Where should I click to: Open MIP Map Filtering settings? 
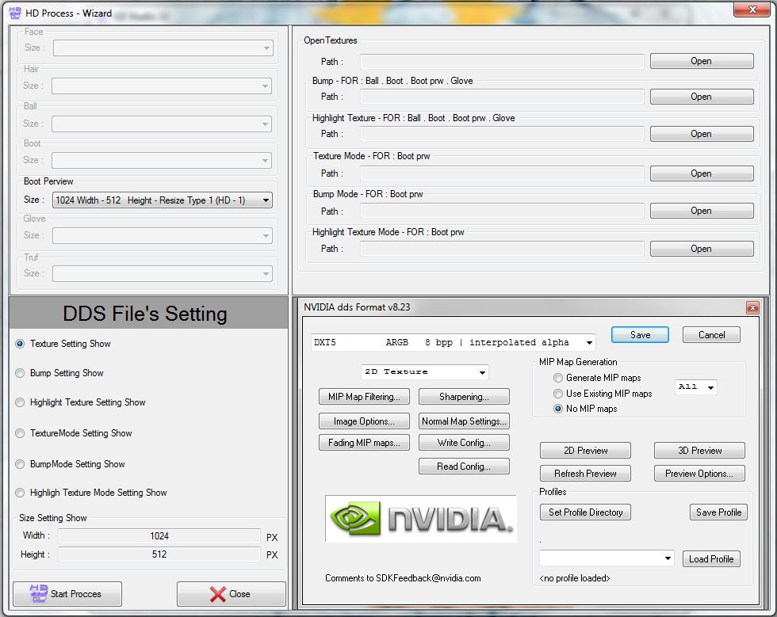(364, 397)
